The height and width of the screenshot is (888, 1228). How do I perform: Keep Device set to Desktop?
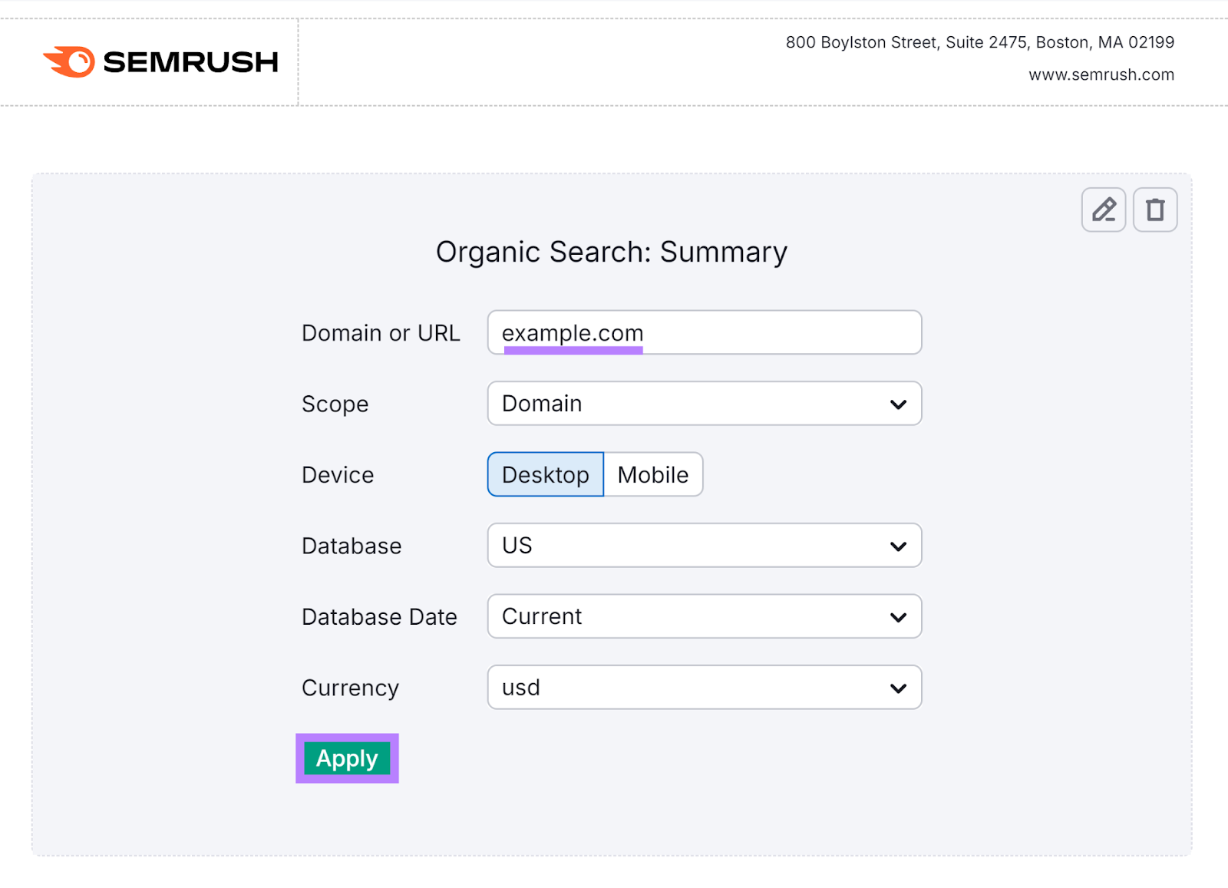(545, 474)
